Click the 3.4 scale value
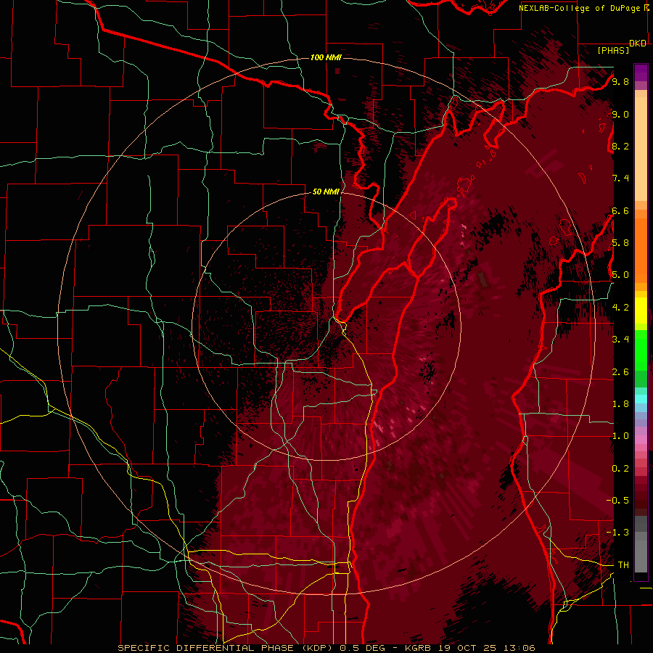 [620, 340]
